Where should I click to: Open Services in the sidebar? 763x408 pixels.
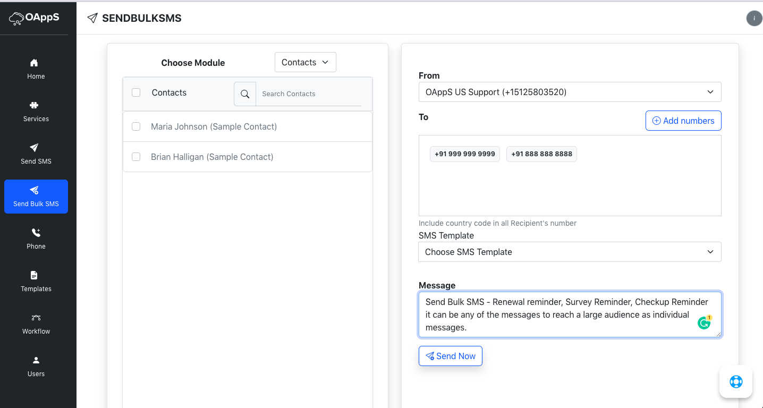point(36,112)
